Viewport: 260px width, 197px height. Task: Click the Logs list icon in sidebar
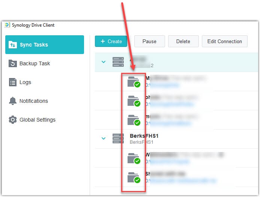tap(13, 82)
